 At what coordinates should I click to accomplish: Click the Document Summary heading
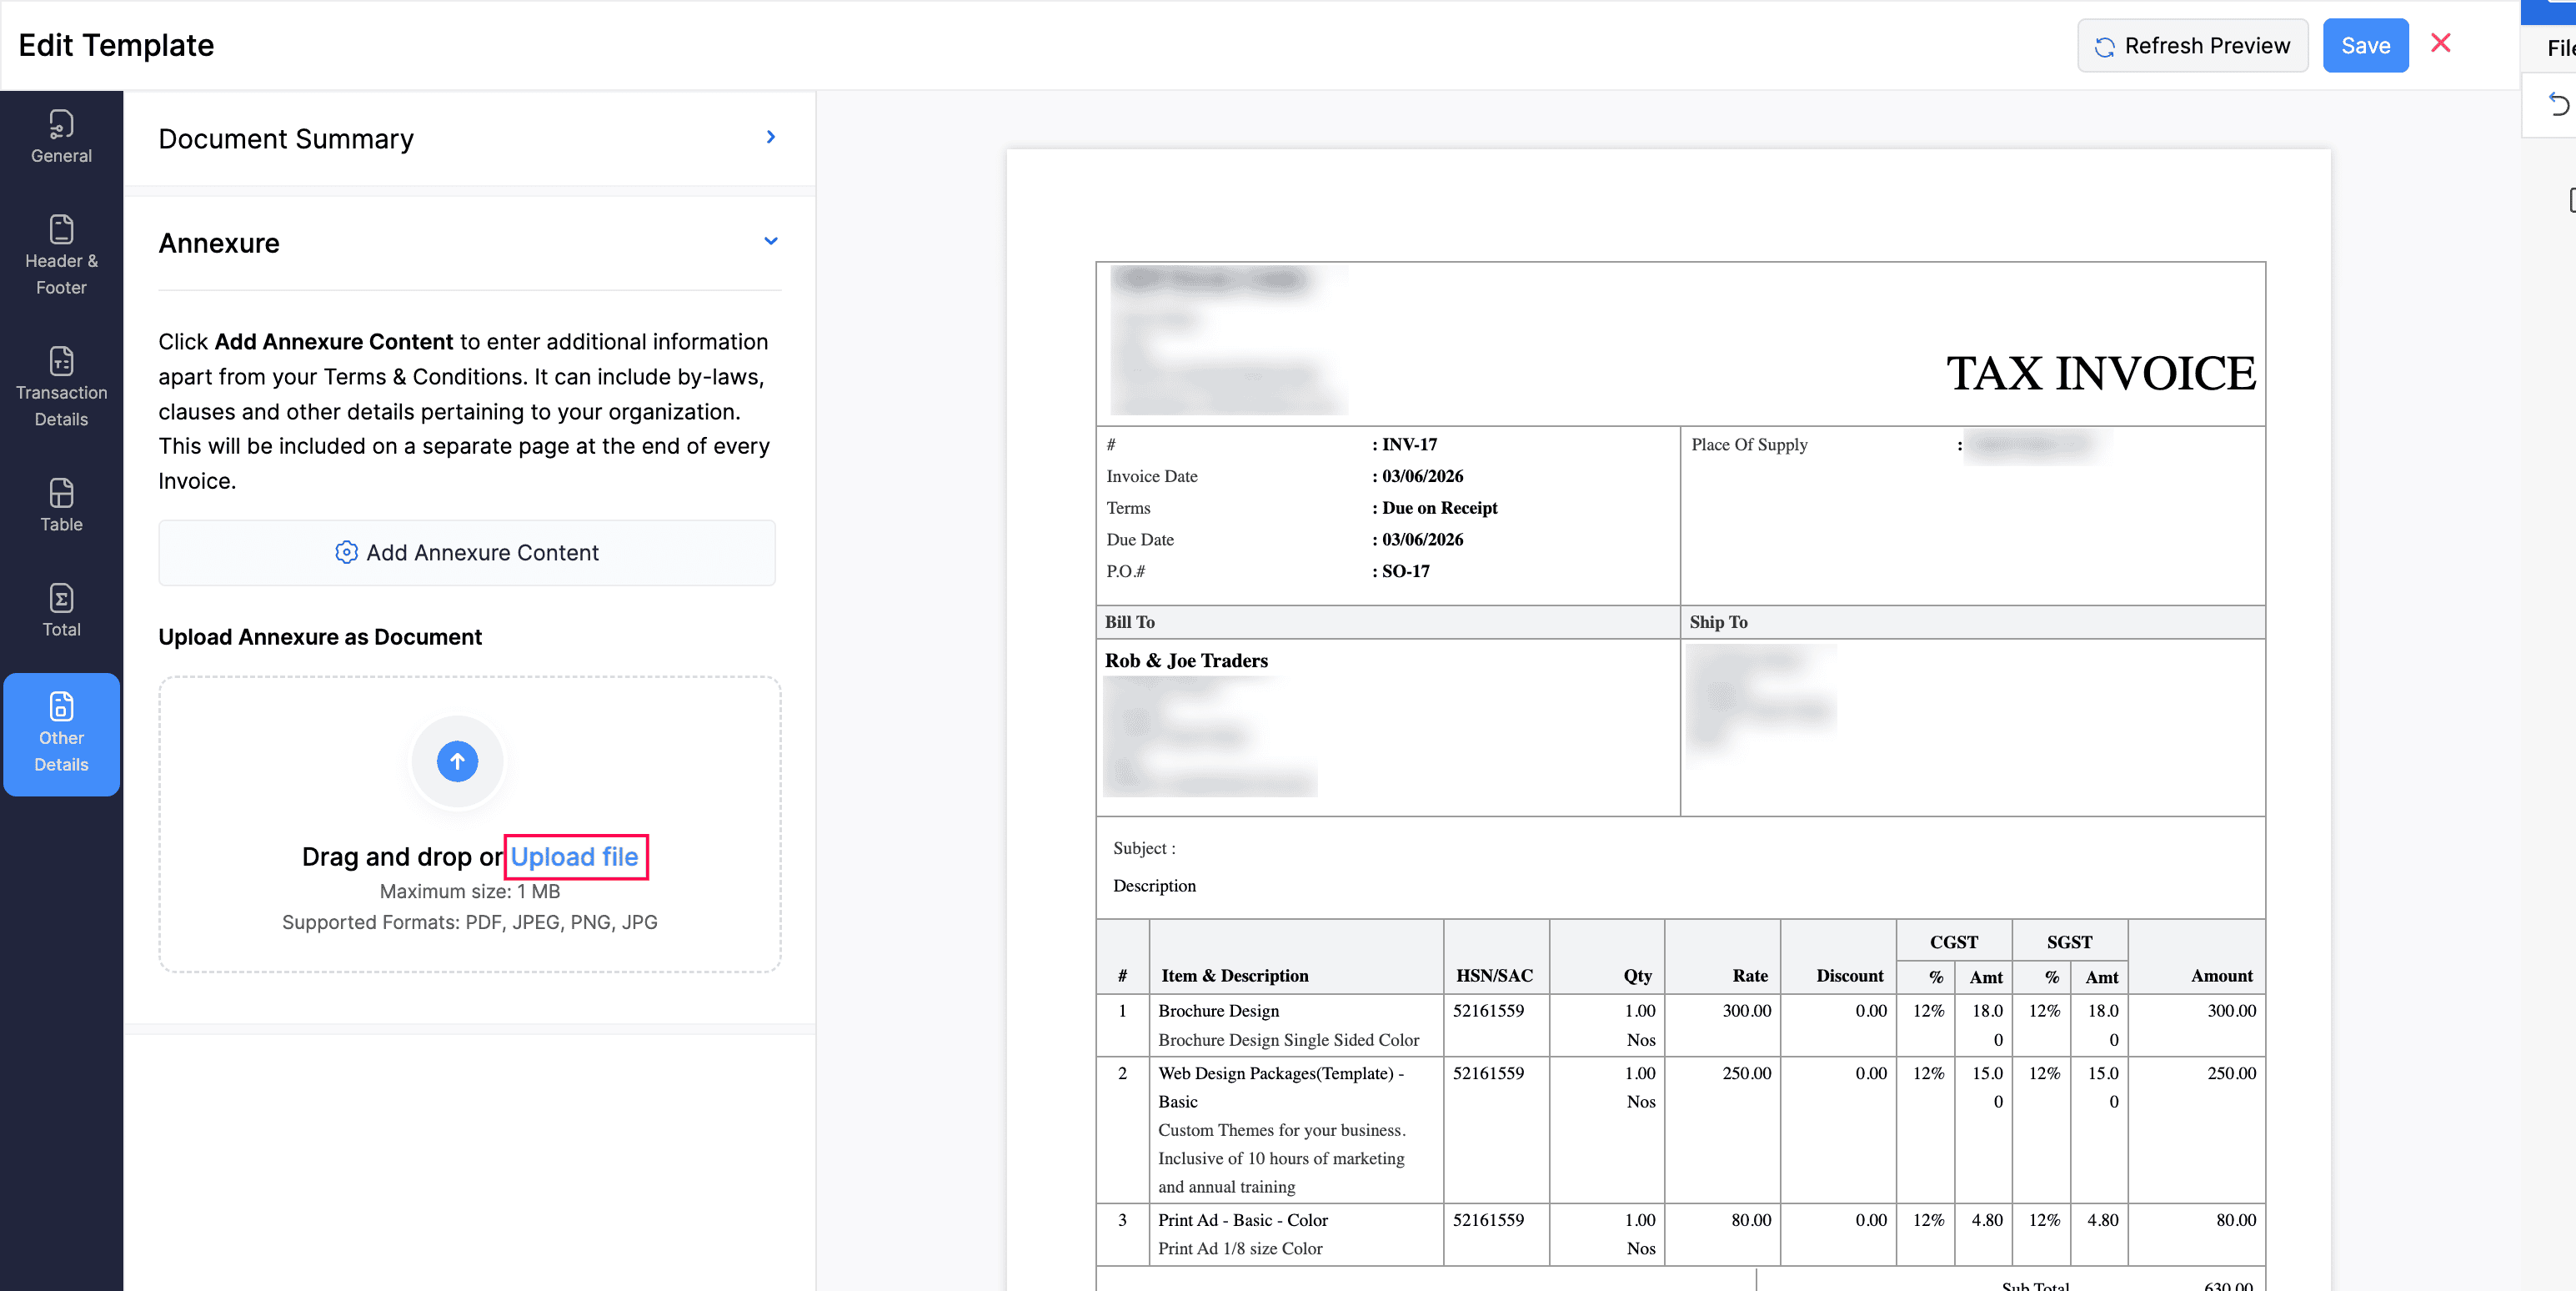coord(286,139)
